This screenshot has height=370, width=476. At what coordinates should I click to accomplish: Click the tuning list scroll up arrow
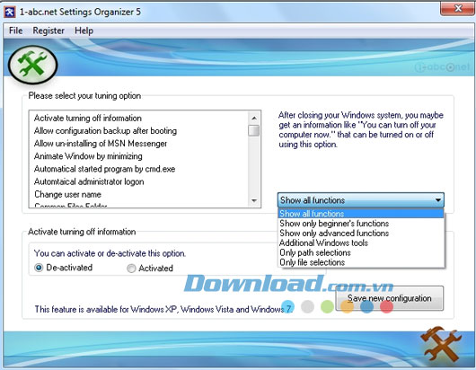(x=254, y=118)
